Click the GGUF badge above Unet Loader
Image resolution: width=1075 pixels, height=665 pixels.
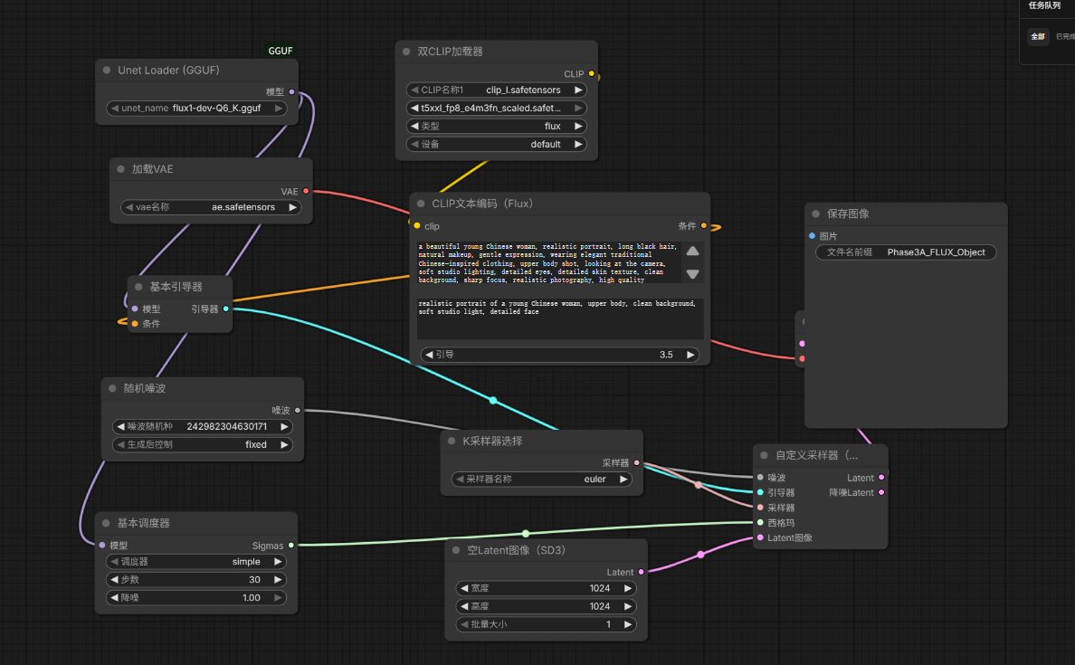pos(281,51)
